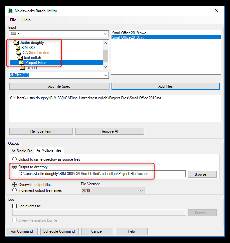Click the bottom Help button
This screenshot has width=230, height=243.
pos(131,231)
